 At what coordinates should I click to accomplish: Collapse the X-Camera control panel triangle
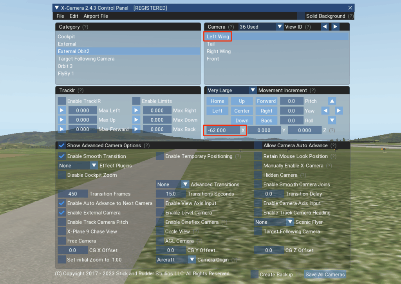click(x=57, y=8)
